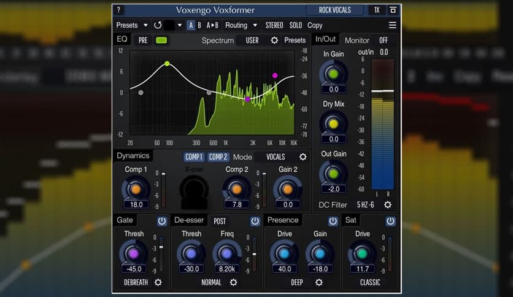This screenshot has height=297, width=513.
Task: Click the Comp 1 knob
Action: point(136,190)
